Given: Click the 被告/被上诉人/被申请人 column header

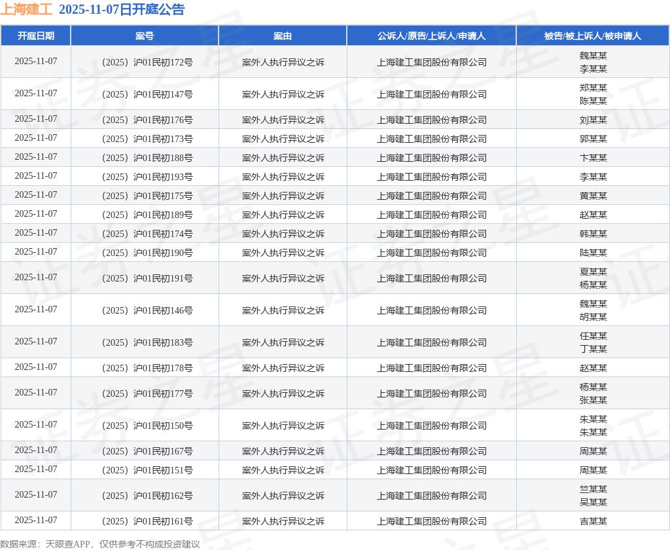Looking at the screenshot, I should (x=593, y=36).
